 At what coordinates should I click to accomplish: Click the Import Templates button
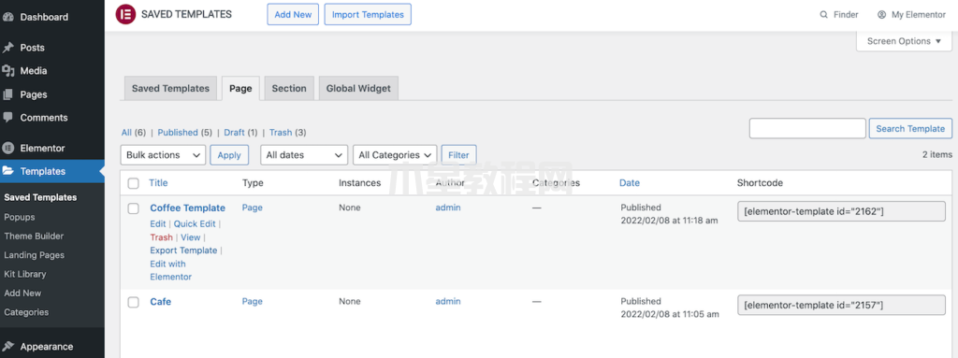[x=368, y=15]
